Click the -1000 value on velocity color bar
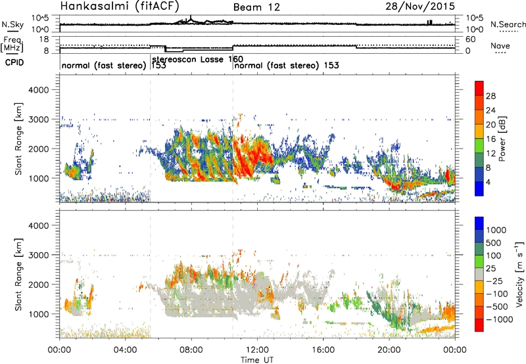526x364 pixels. (500, 319)
